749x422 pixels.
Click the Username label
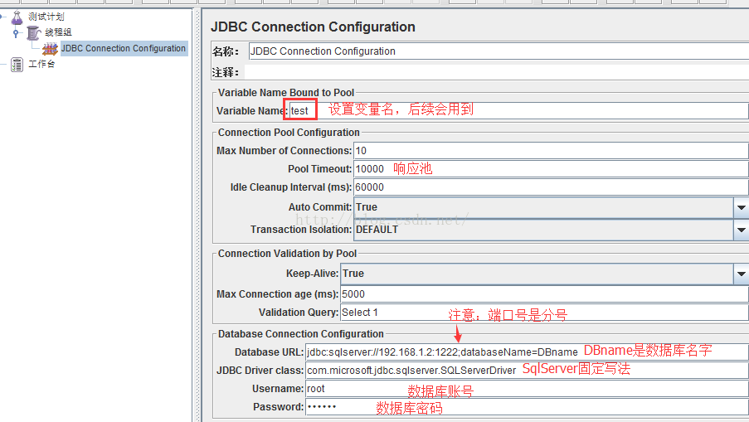pos(278,389)
